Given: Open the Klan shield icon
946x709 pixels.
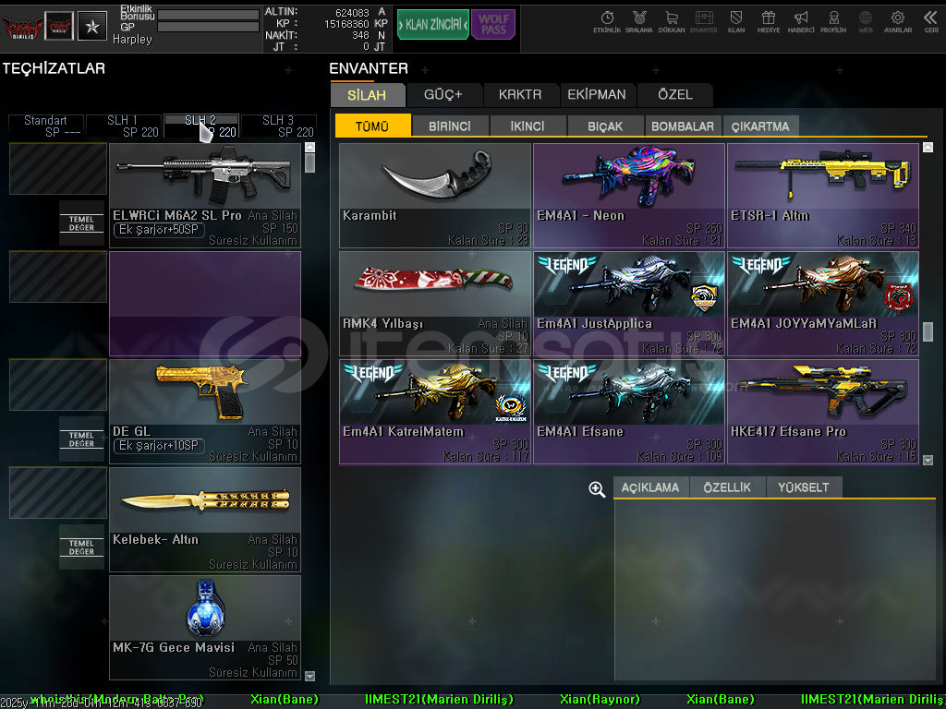Looking at the screenshot, I should 736,20.
